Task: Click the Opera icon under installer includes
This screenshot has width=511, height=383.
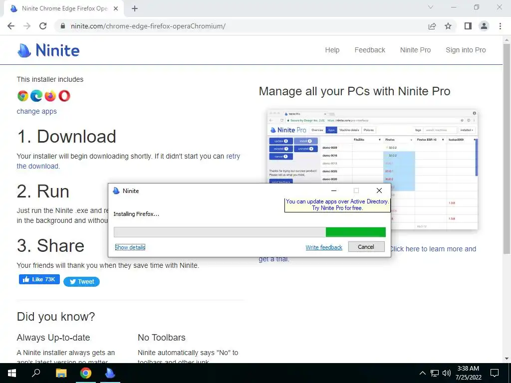Action: [64, 96]
